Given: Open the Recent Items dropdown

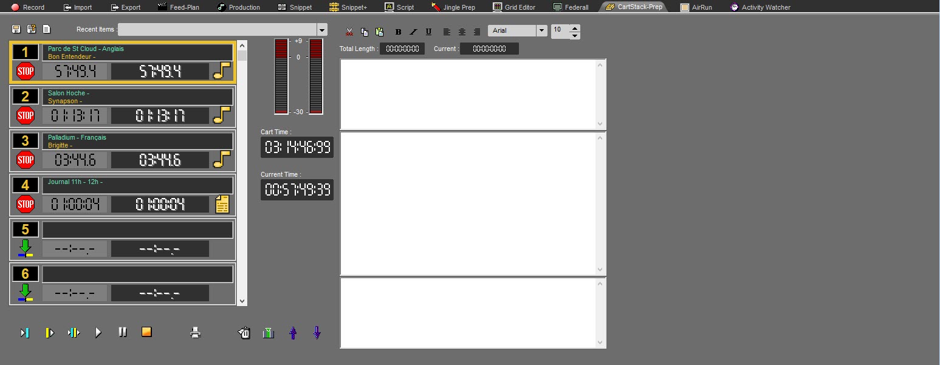Looking at the screenshot, I should (x=322, y=30).
